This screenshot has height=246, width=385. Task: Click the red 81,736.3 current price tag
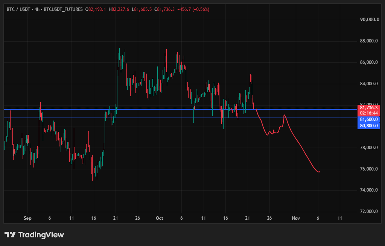[x=368, y=108]
